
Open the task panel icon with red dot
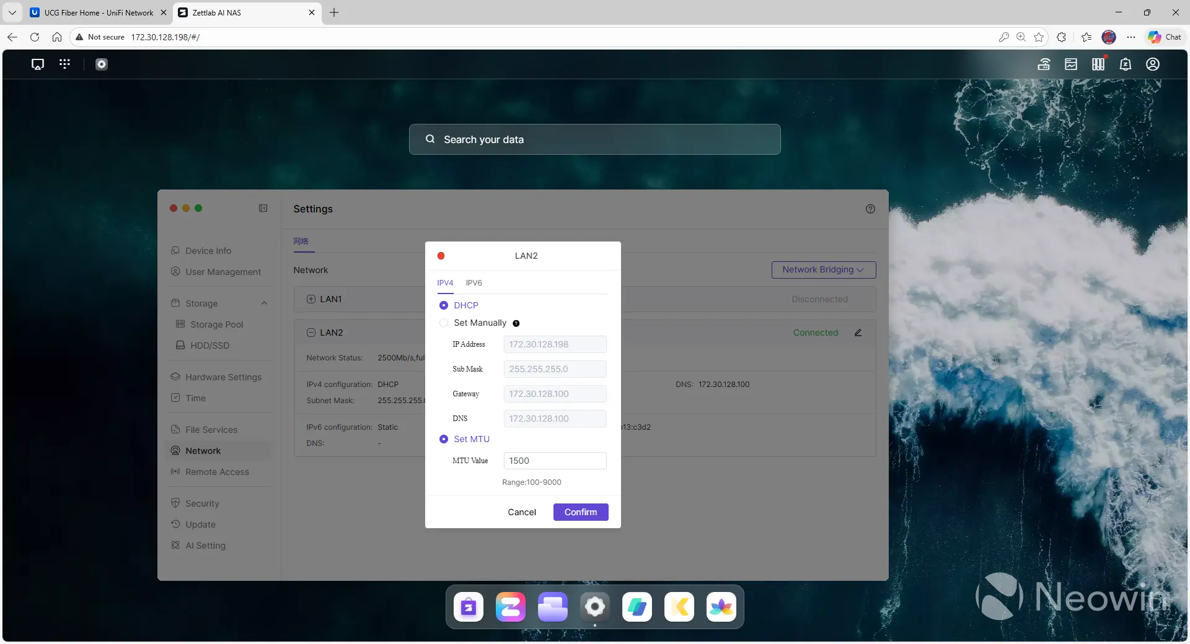pos(1098,64)
